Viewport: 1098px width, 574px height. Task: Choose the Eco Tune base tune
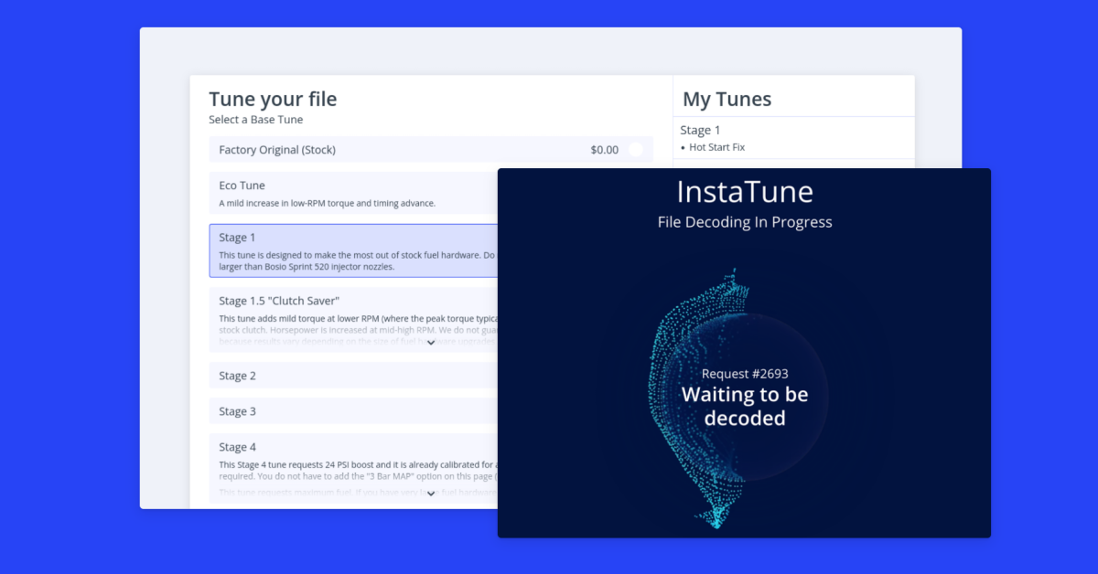point(353,193)
